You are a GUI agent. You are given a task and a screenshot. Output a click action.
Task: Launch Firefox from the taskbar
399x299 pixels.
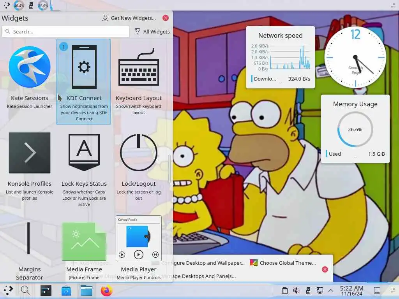click(107, 290)
